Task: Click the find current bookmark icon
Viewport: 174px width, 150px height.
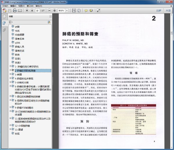Action: 49,22
